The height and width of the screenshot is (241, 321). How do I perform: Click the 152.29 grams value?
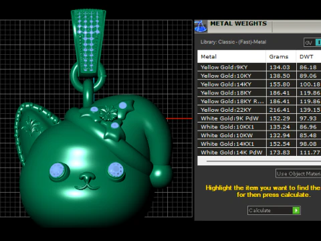coord(280,118)
